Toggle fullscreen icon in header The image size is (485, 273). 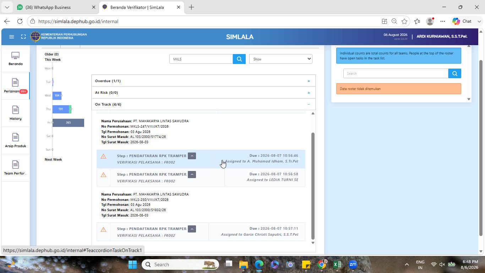click(23, 37)
